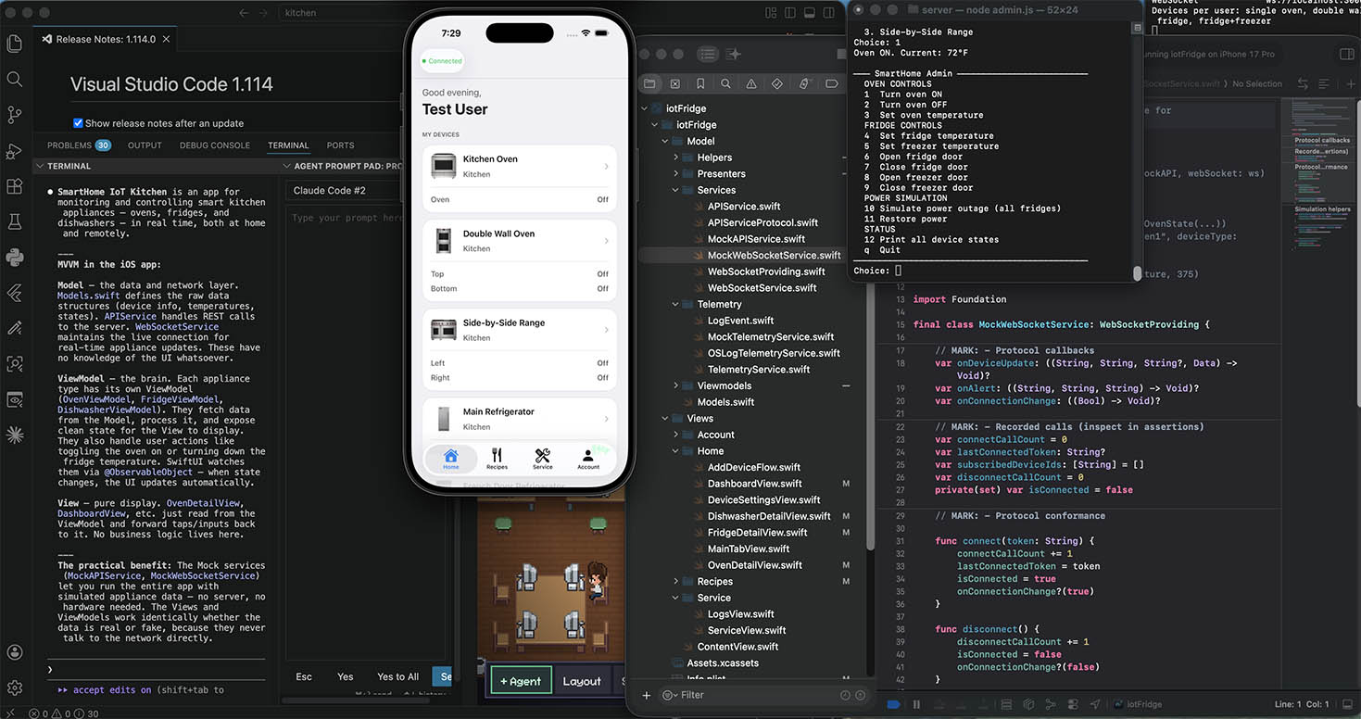Collapse the Services folder in Xcode navigator
1361x719 pixels.
[675, 190]
